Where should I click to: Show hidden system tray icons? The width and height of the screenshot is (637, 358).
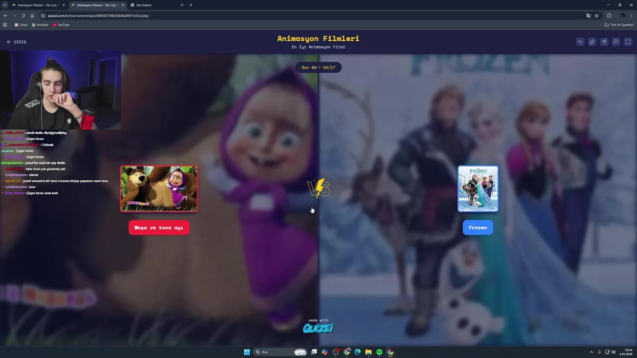coord(591,352)
